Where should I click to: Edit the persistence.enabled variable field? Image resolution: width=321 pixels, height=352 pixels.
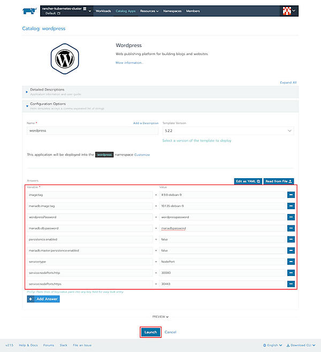pos(90,239)
